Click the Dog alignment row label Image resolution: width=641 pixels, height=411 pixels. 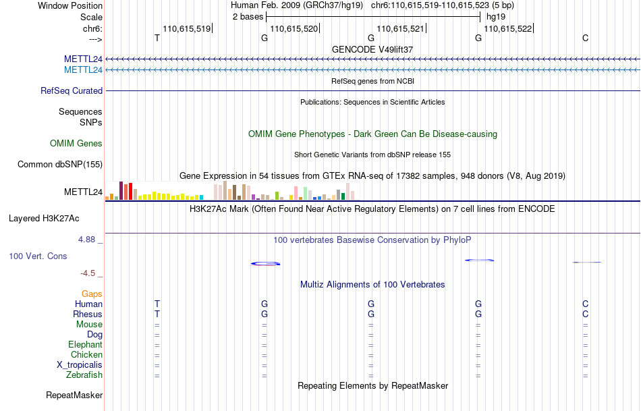(x=94, y=335)
